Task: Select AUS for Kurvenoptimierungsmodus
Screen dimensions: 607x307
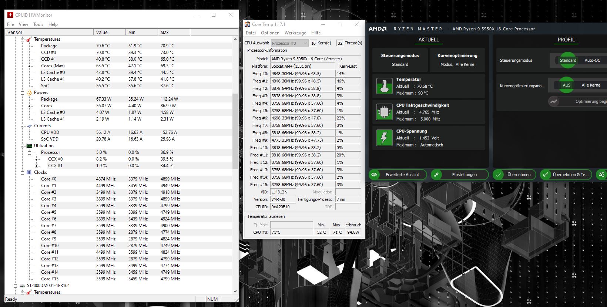Action: 566,85
